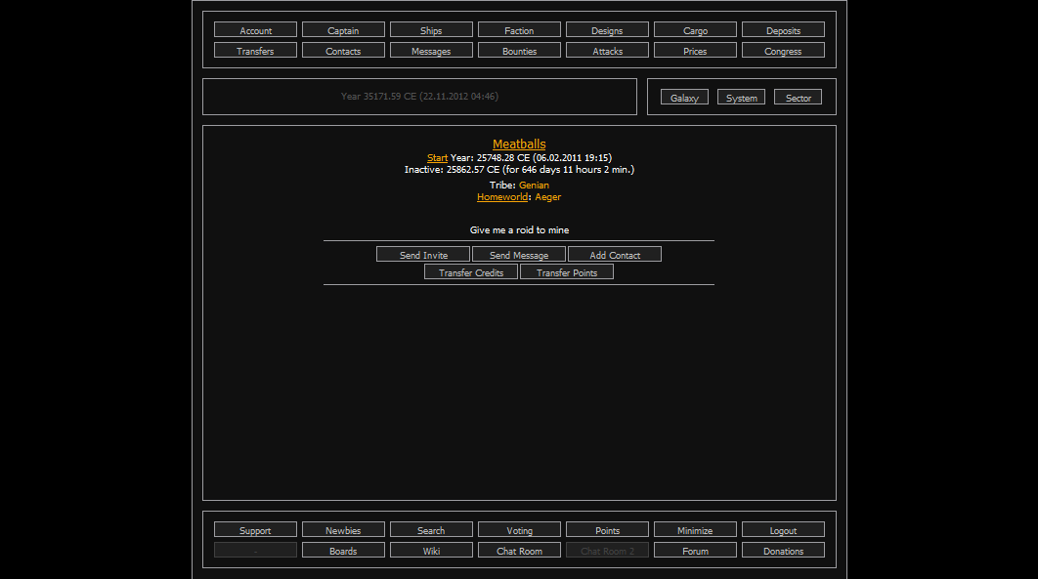Click the Genian tribe link
This screenshot has height=579, width=1038.
pyautogui.click(x=534, y=186)
